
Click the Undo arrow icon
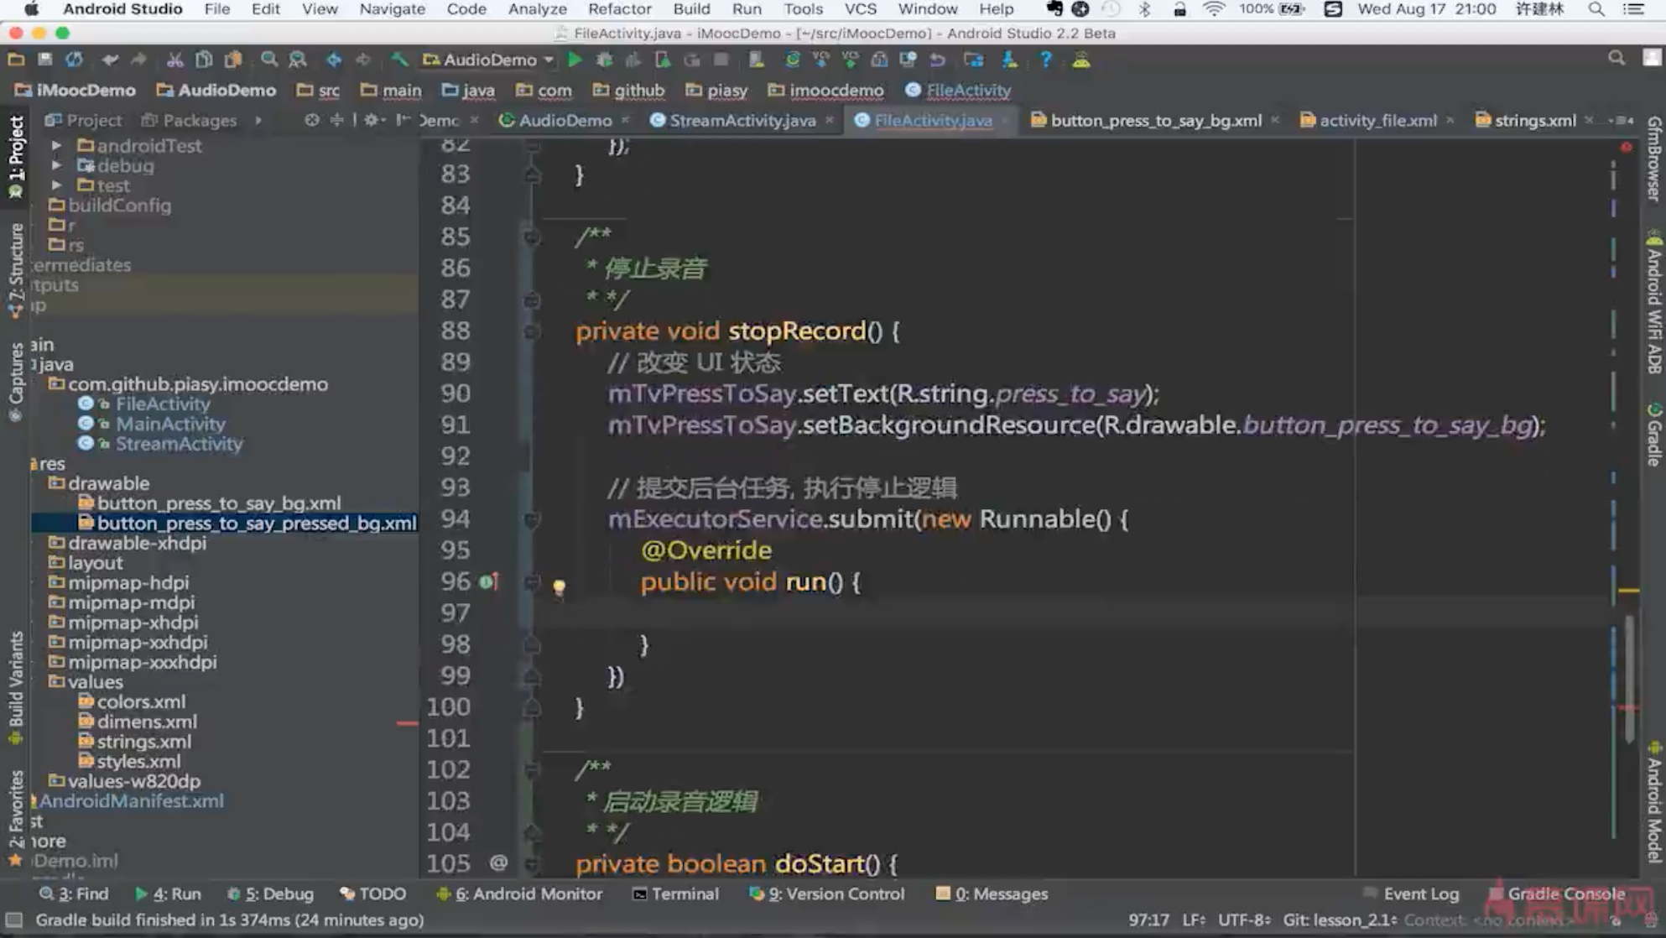click(x=110, y=60)
